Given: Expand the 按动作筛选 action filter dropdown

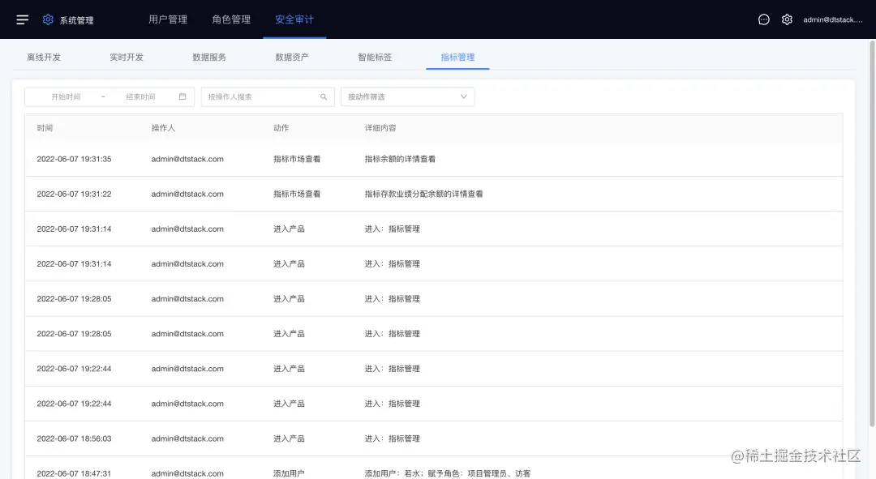Looking at the screenshot, I should pos(407,96).
